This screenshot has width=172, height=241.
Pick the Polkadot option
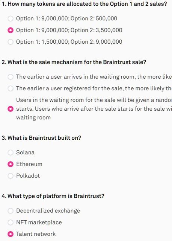point(11,176)
